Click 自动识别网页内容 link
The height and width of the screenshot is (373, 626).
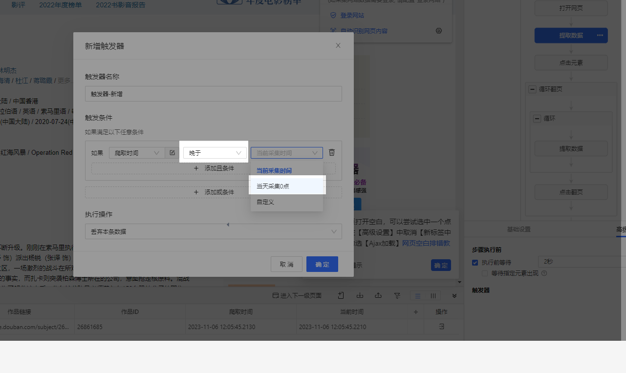(364, 31)
